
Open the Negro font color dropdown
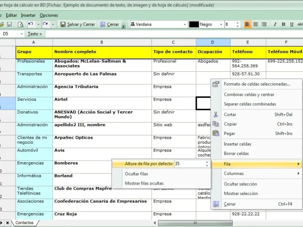221,25
